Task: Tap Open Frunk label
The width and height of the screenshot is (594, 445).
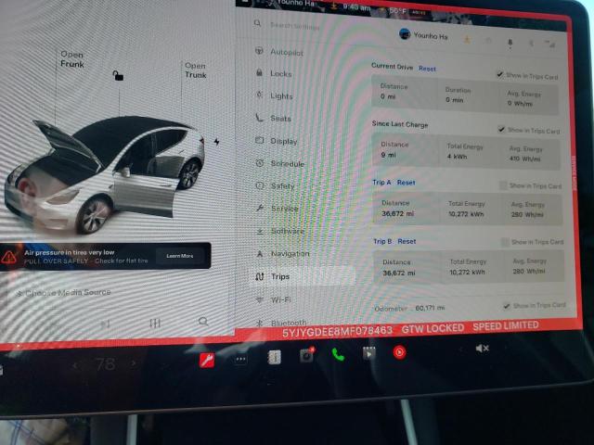Action: [x=72, y=59]
